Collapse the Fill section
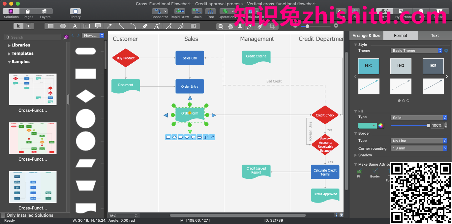 point(355,111)
